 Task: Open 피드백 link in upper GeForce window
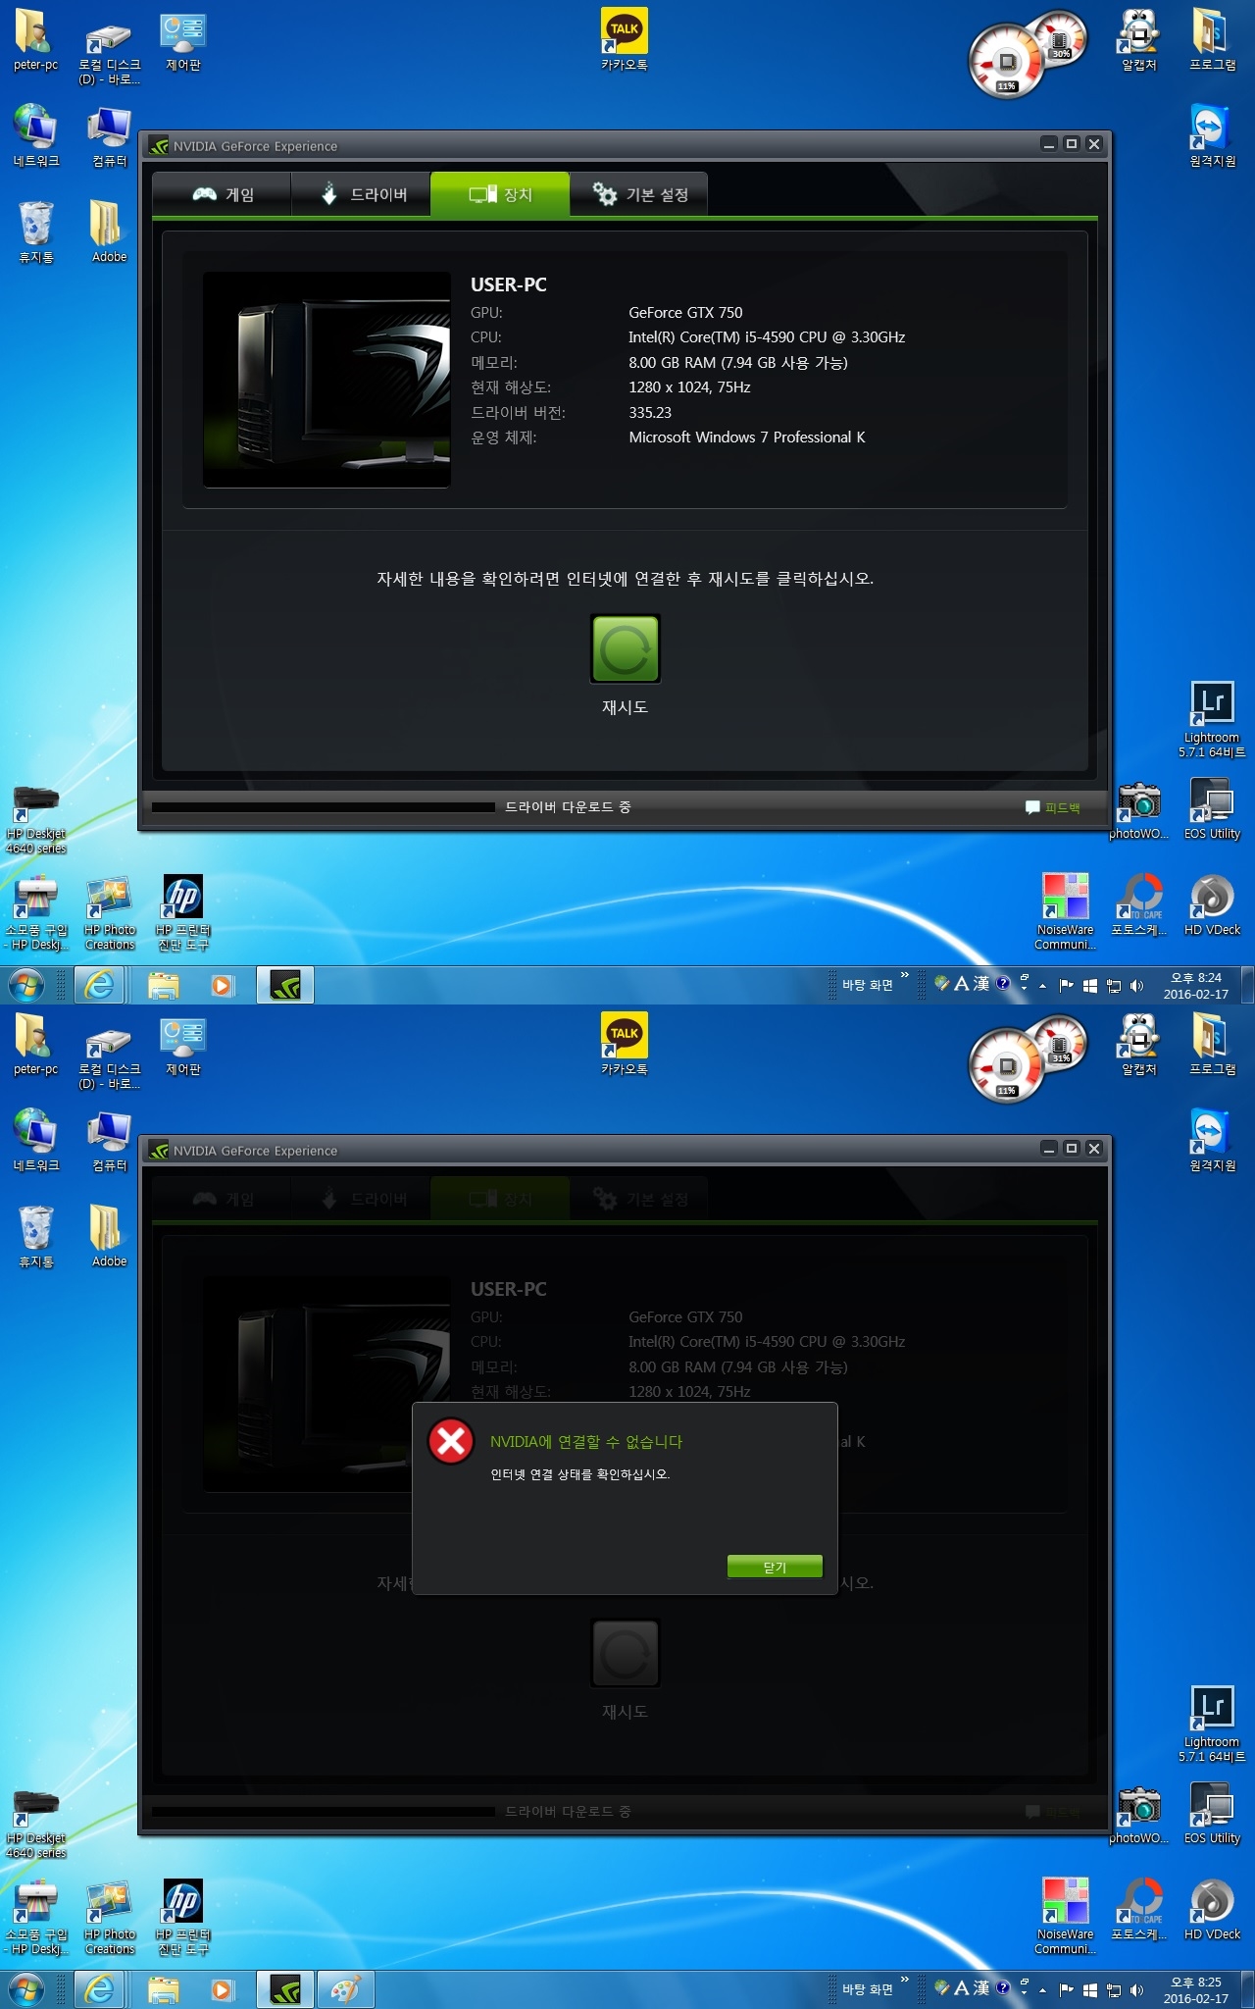tap(1052, 807)
